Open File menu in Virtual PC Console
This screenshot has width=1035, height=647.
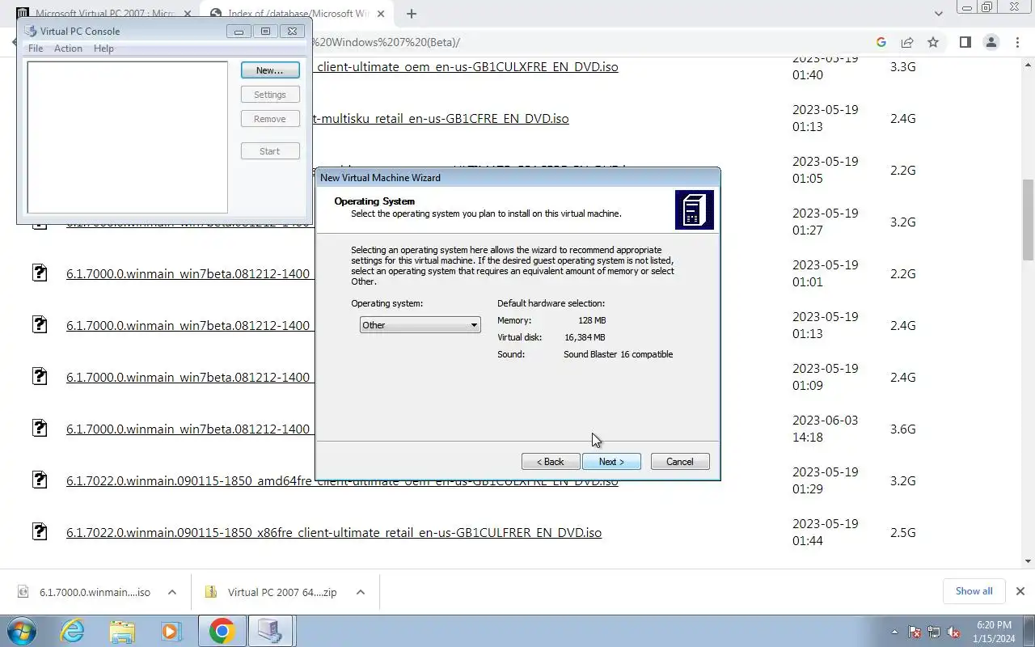click(x=36, y=49)
